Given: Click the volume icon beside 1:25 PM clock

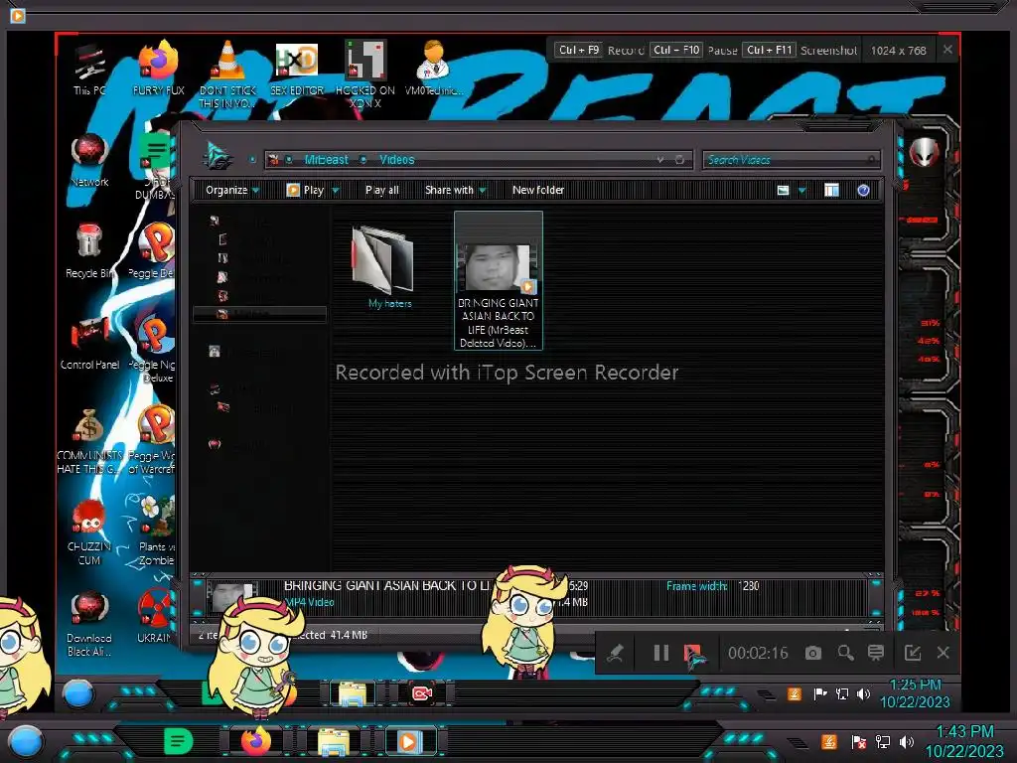Looking at the screenshot, I should 863,694.
